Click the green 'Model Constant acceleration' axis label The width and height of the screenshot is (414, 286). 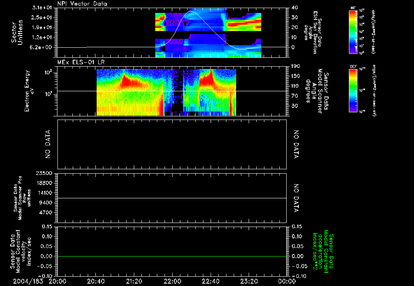coord(323,252)
